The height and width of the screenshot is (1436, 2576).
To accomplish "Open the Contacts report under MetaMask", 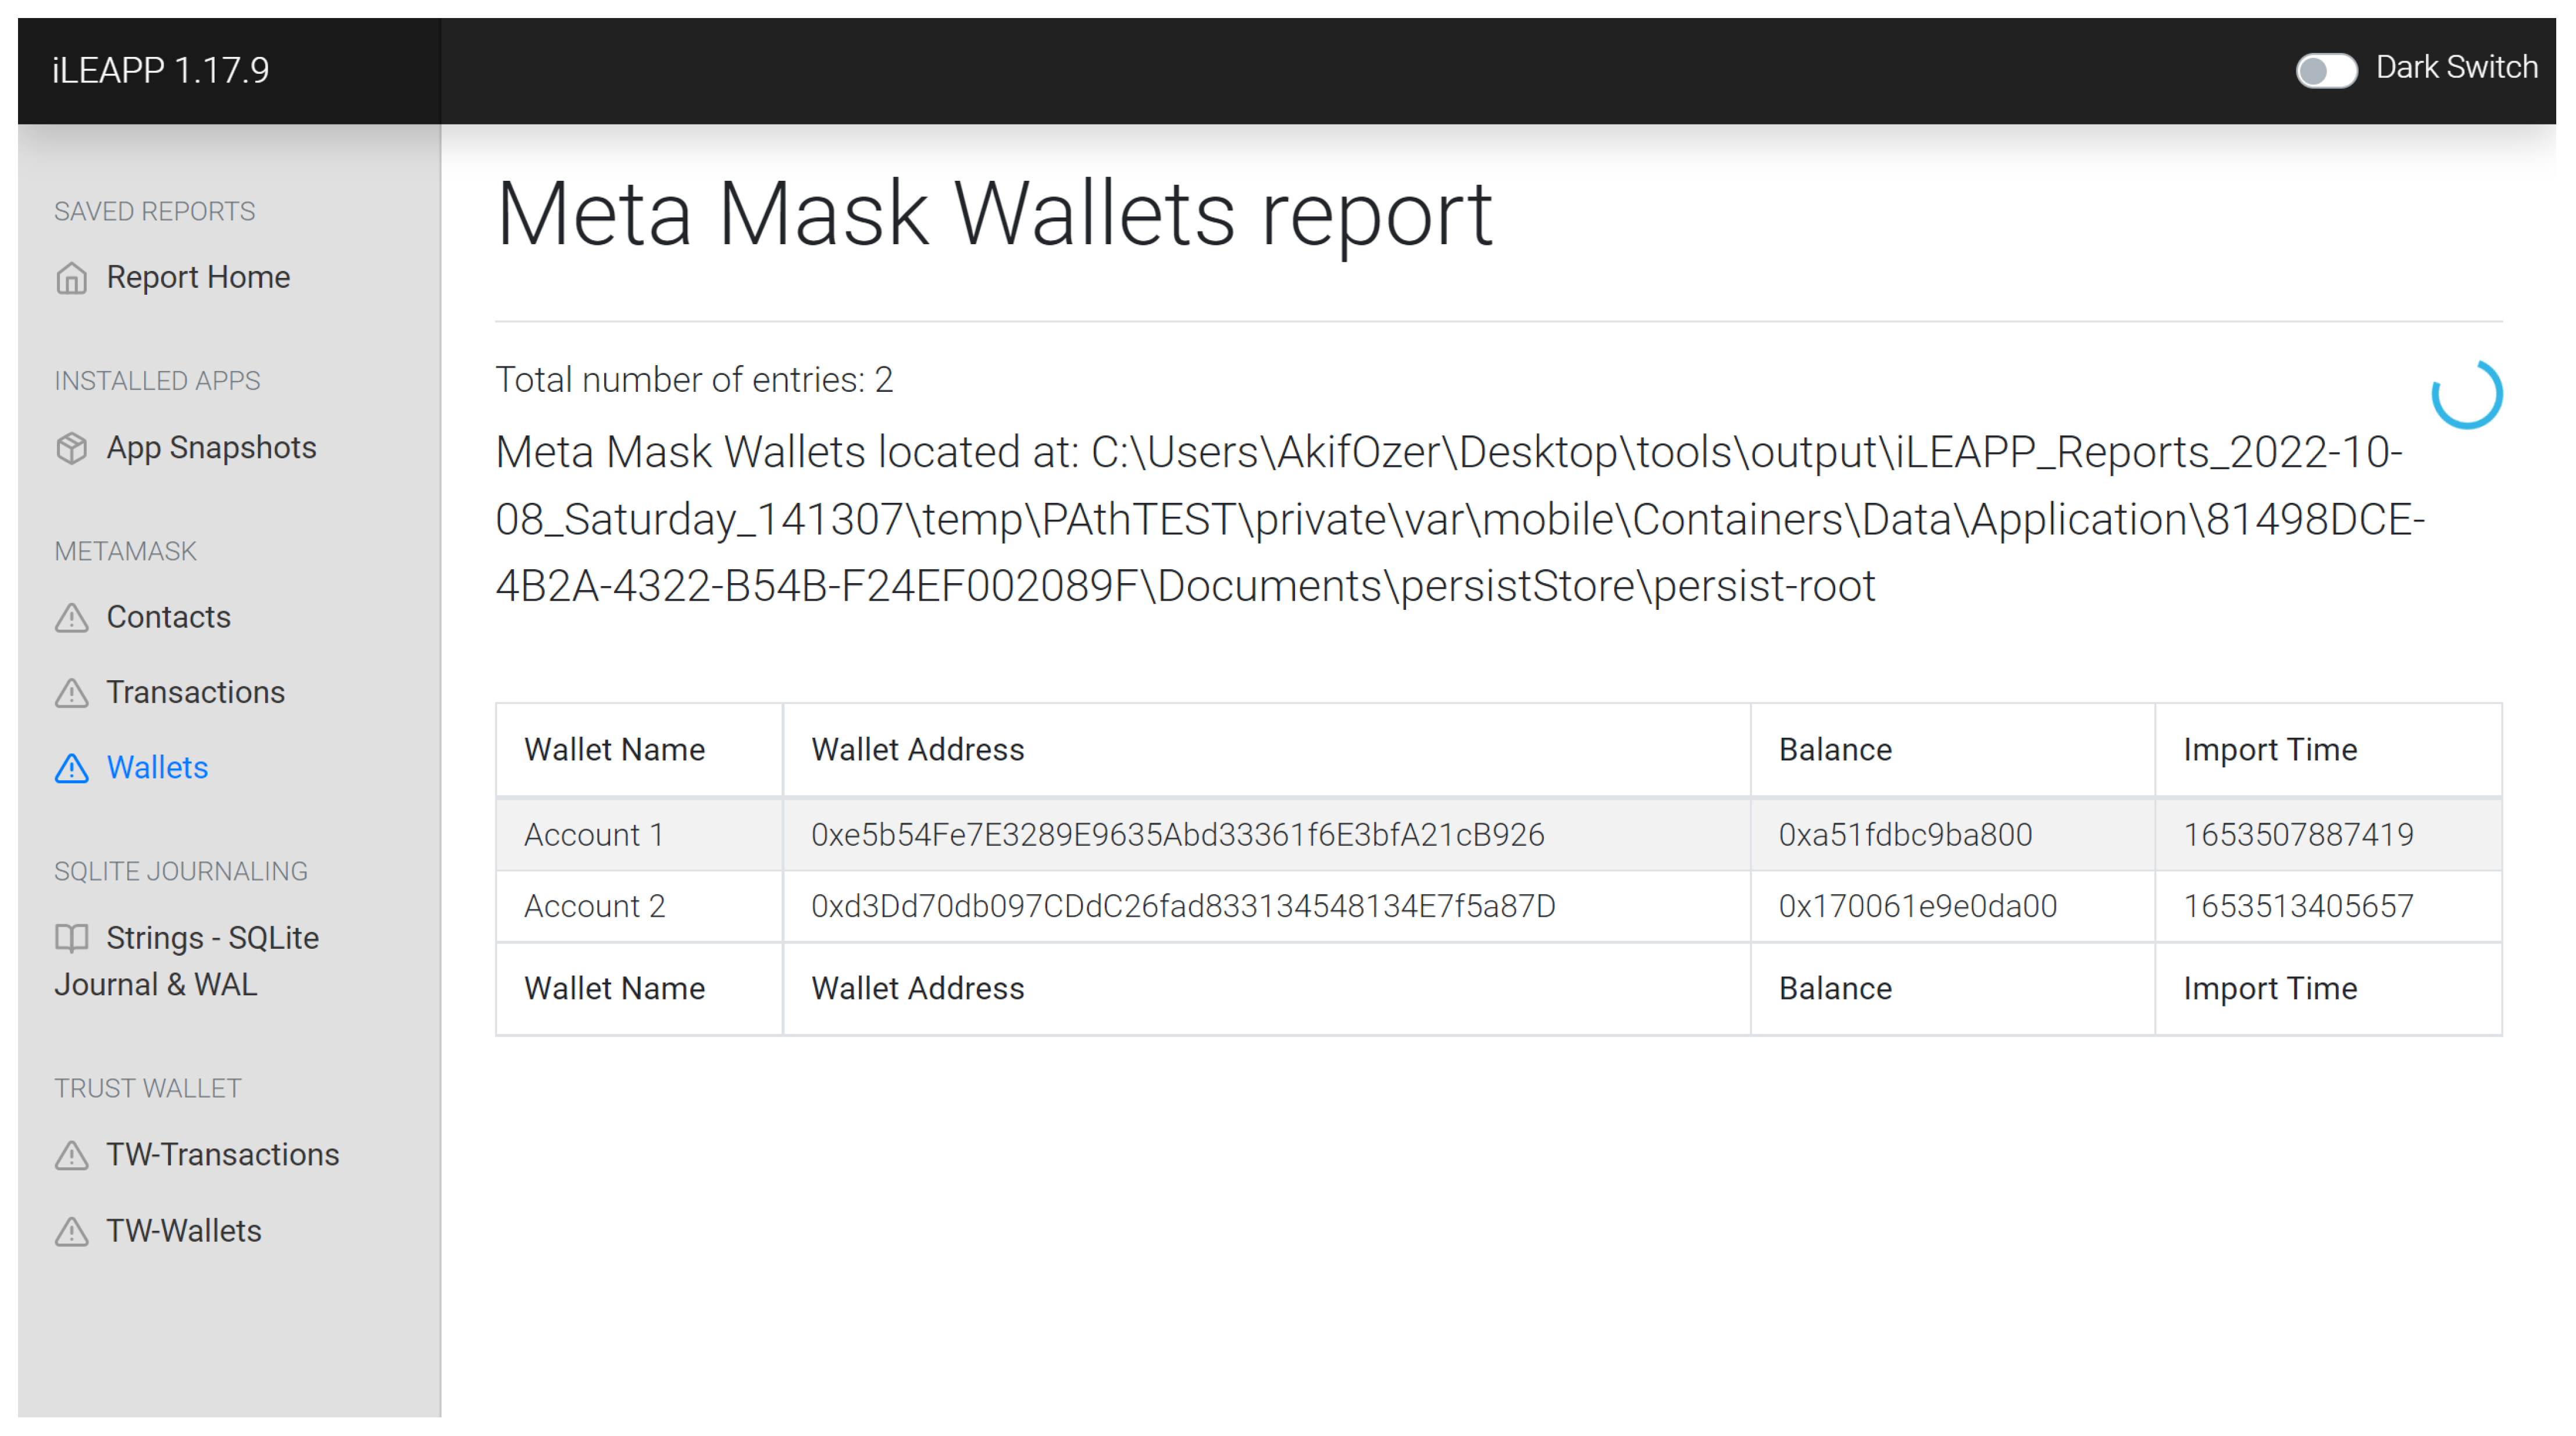I will point(168,617).
